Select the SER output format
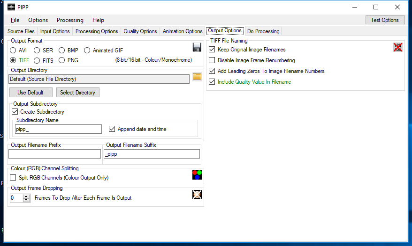Image resolution: width=412 pixels, height=246 pixels. click(x=37, y=51)
